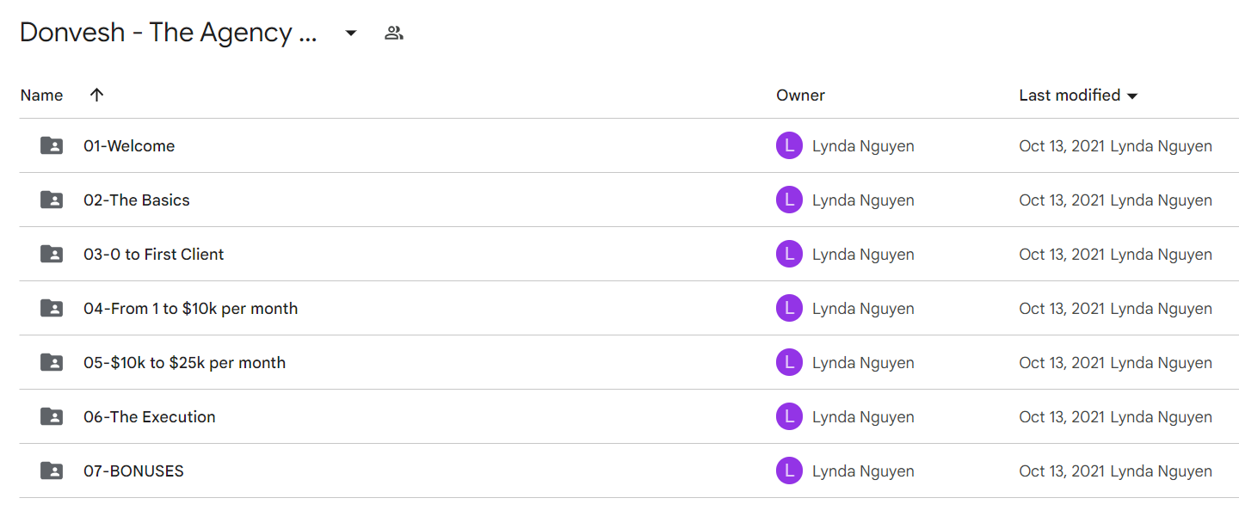This screenshot has height=529, width=1239.
Task: Click the 01-Welcome shared folder icon
Action: coord(52,146)
